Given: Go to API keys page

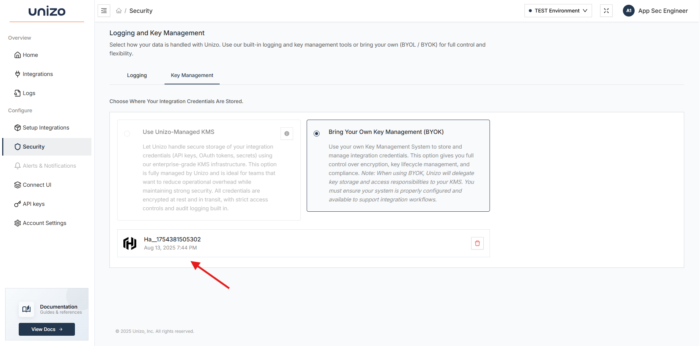Looking at the screenshot, I should pyautogui.click(x=34, y=204).
